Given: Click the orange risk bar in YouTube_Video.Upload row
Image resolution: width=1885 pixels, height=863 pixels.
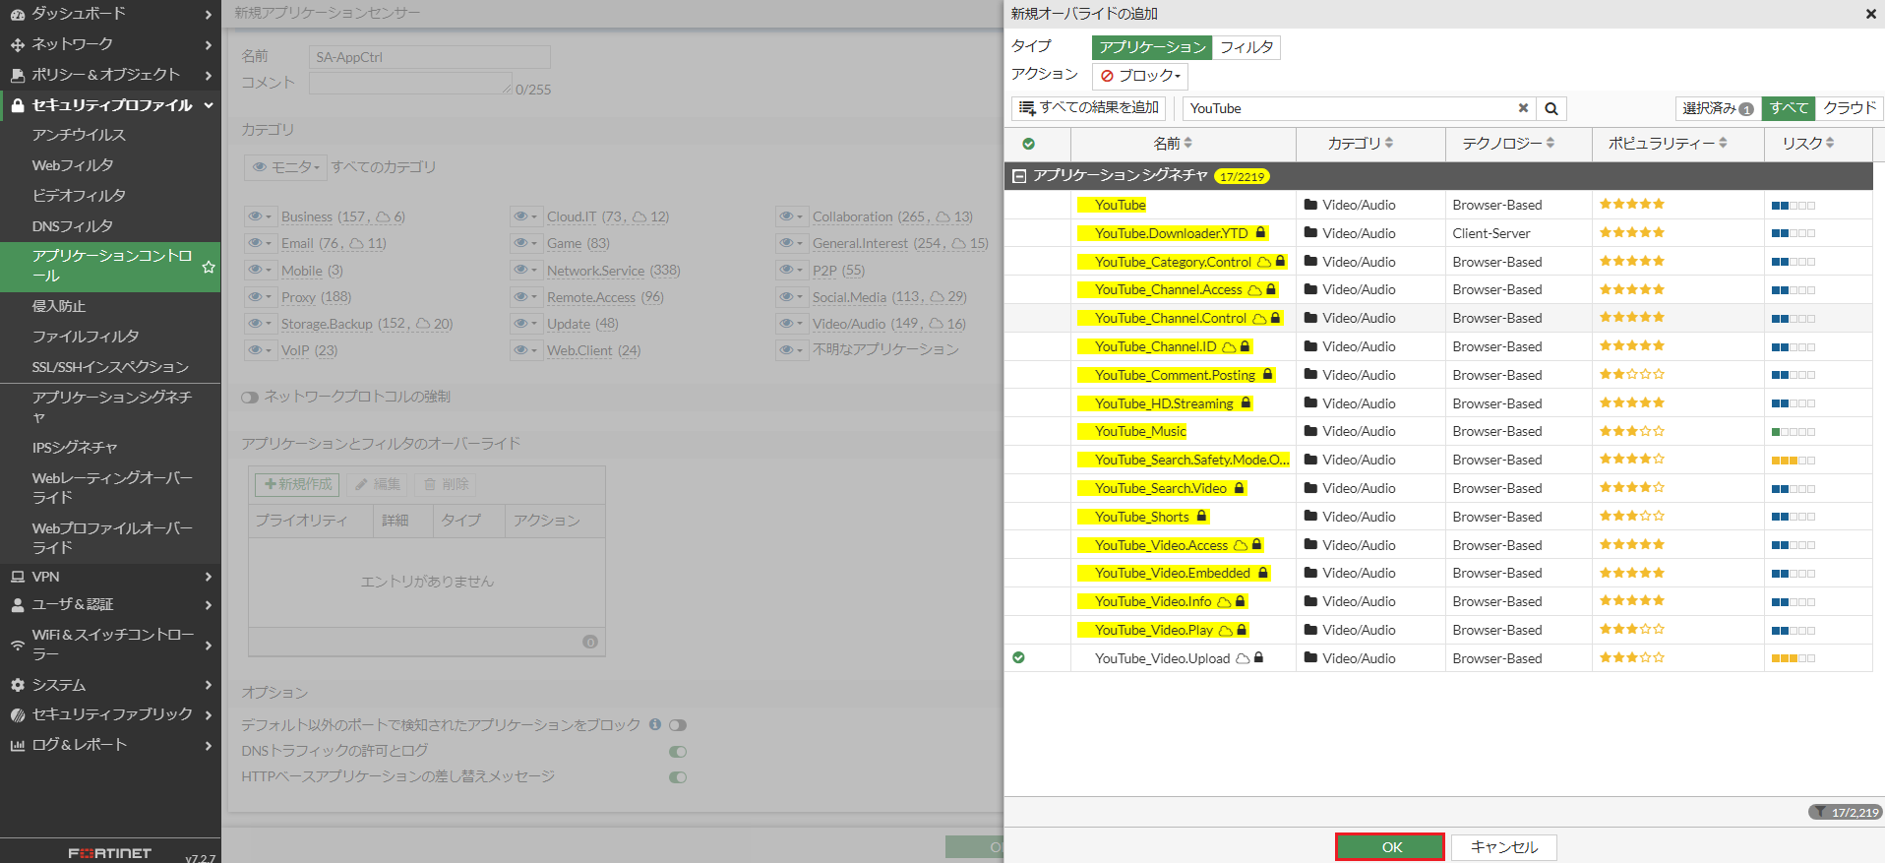Looking at the screenshot, I should (x=1793, y=658).
